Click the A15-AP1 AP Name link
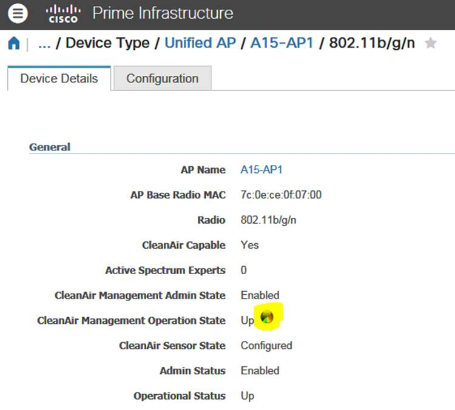Screen dimensions: 455x410 point(261,169)
